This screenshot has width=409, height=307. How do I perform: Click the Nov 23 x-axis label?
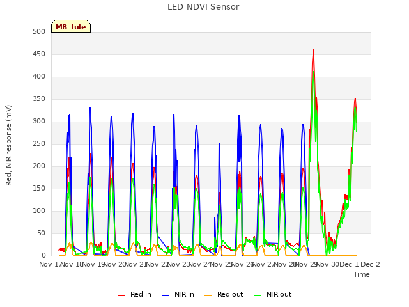pyautogui.click(x=179, y=264)
